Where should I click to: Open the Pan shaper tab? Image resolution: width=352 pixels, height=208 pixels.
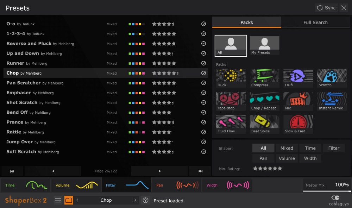(x=177, y=185)
